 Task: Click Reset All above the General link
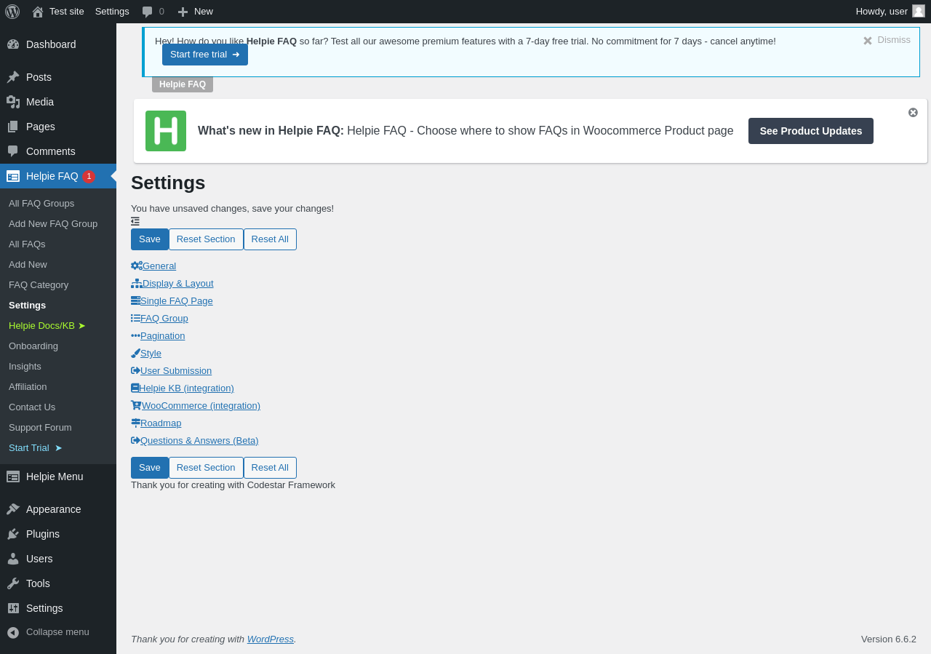tap(270, 239)
